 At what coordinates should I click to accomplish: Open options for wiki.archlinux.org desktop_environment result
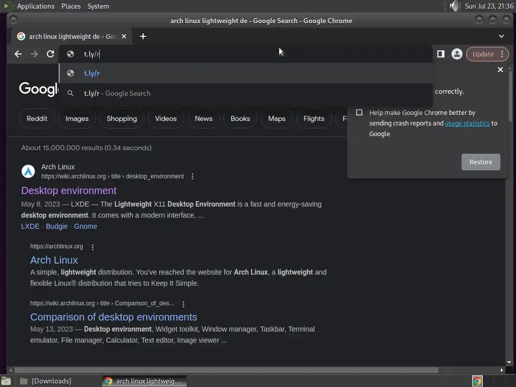pos(192,176)
